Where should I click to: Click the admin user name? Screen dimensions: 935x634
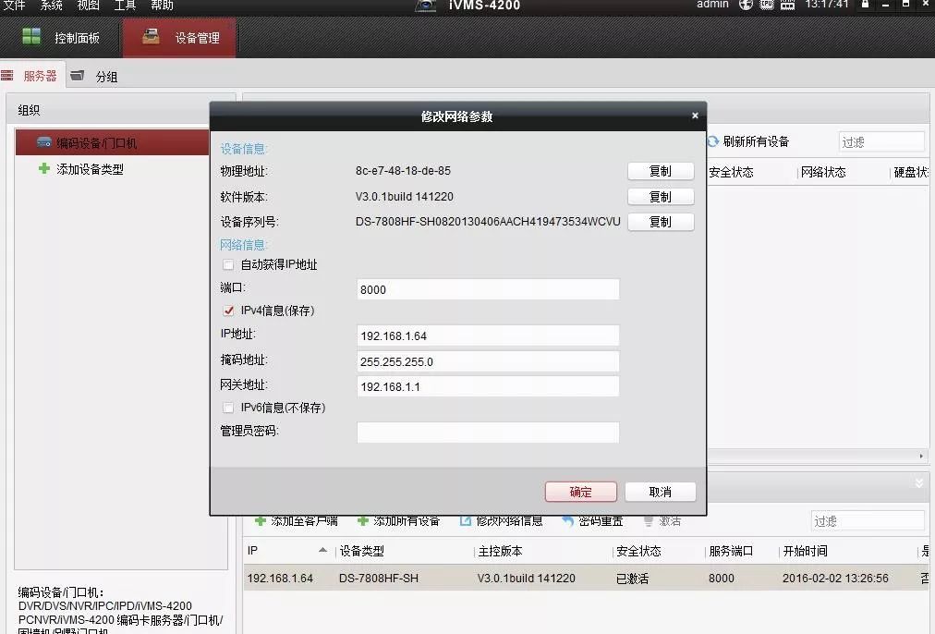(712, 5)
